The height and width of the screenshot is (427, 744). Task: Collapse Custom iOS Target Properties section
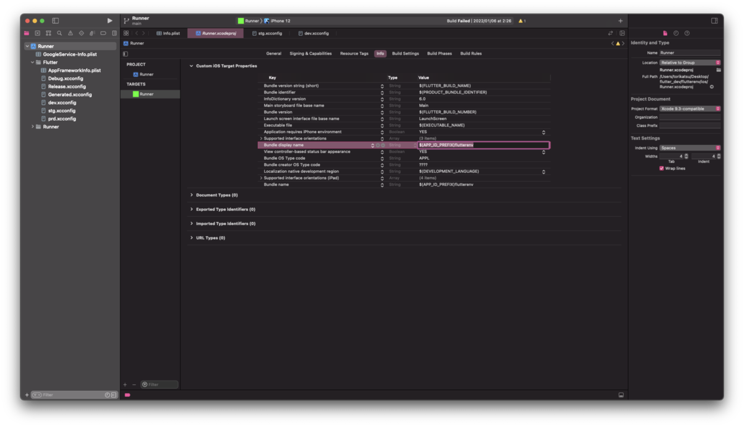[191, 66]
